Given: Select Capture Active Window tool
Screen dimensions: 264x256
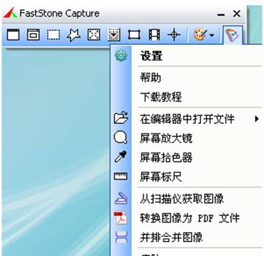Looking at the screenshot, I should tap(13, 34).
